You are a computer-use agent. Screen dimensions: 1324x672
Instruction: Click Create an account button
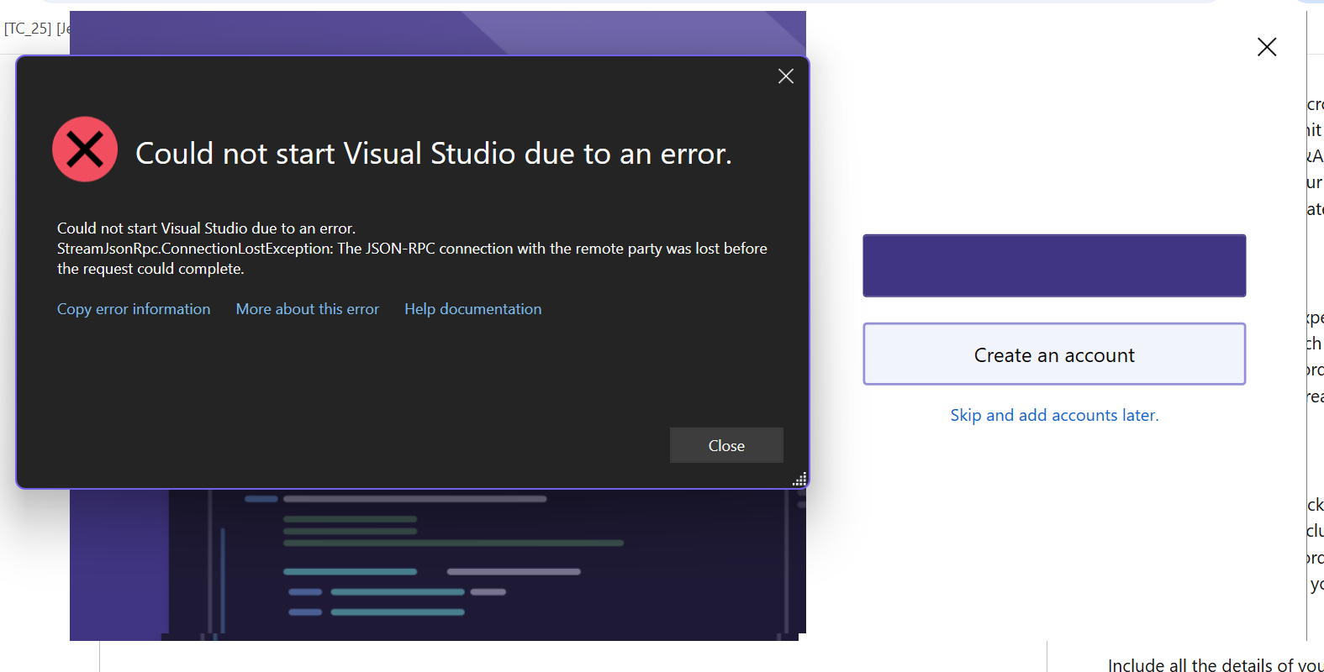1054,354
